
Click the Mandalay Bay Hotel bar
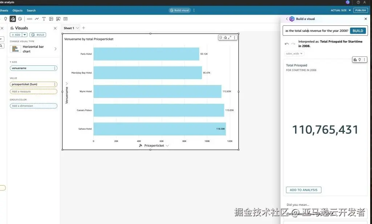pos(147,73)
